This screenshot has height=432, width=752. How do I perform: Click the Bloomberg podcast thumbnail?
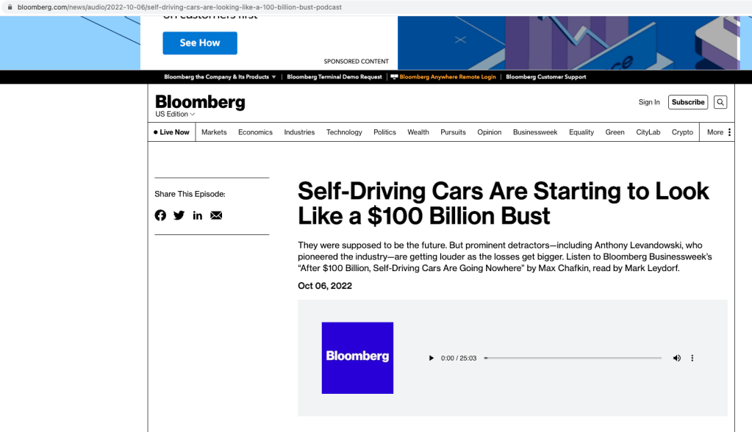coord(357,358)
